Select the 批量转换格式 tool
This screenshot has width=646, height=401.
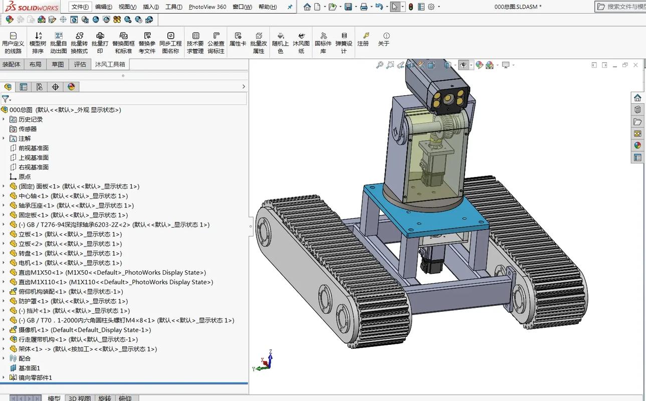click(79, 42)
